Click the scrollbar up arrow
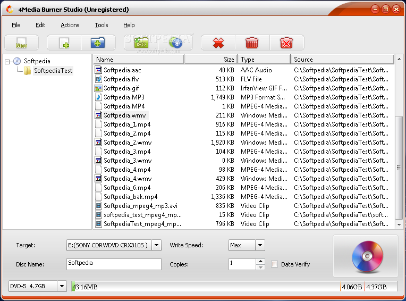 pyautogui.click(x=399, y=60)
